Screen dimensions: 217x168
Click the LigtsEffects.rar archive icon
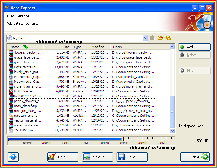11,67
